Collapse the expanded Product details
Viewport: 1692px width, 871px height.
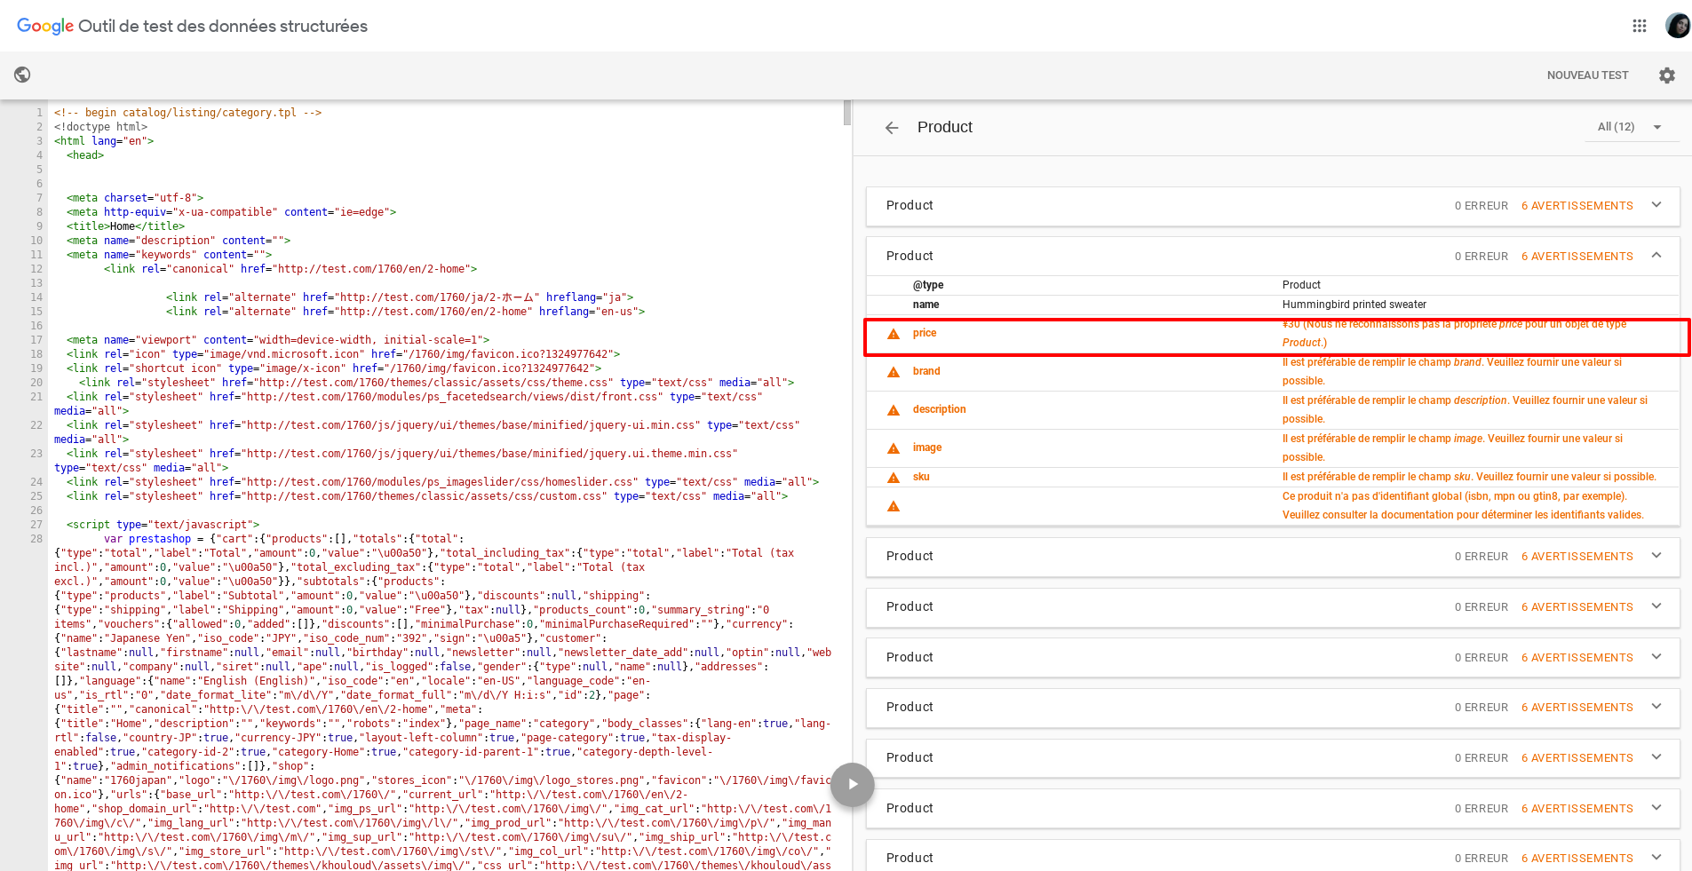coord(1656,255)
